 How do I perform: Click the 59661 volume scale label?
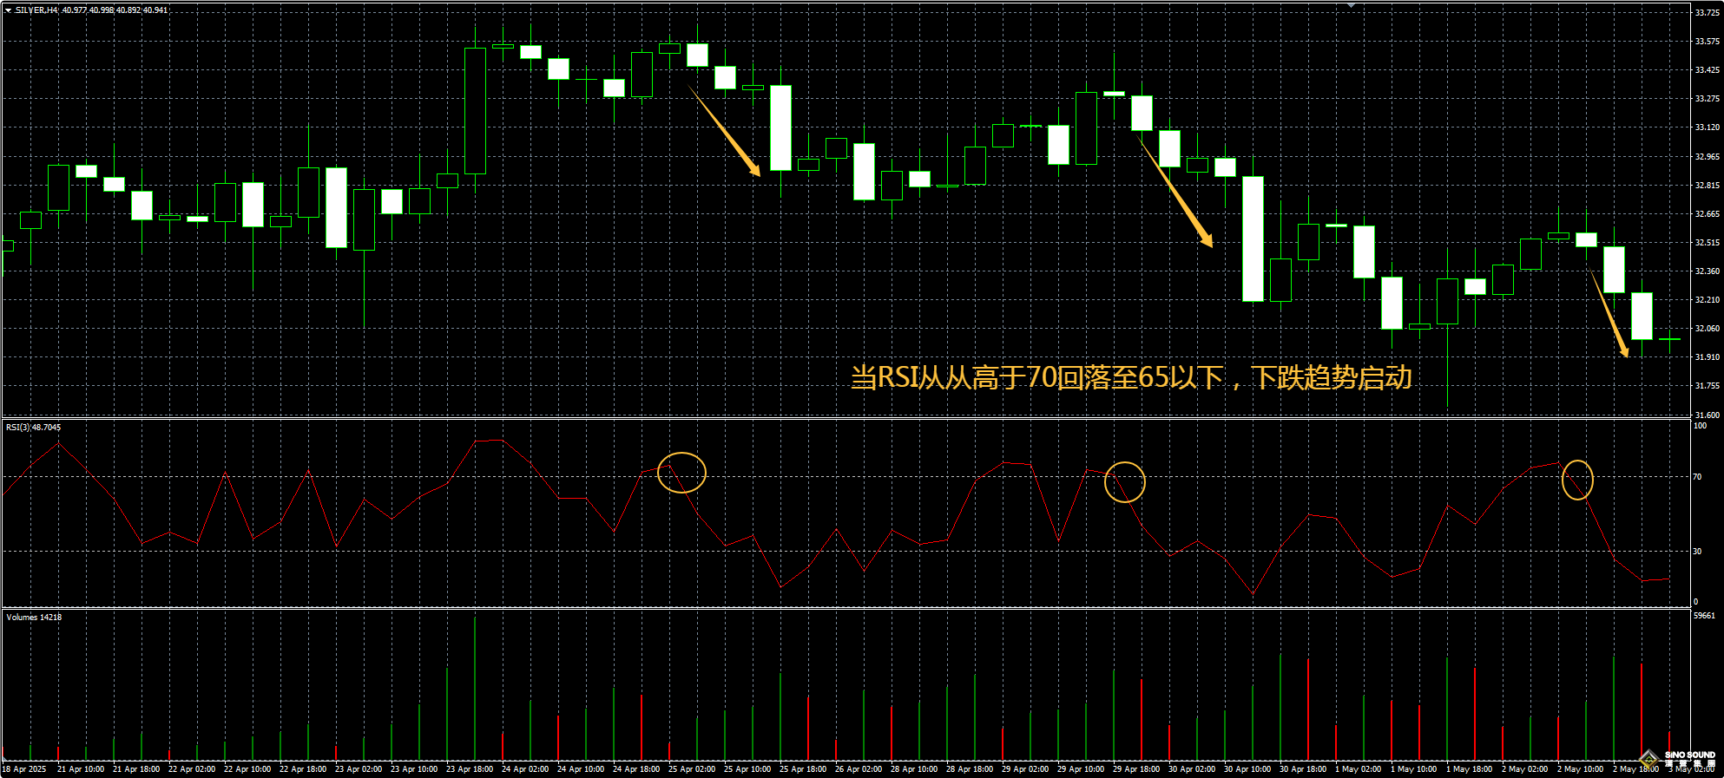pyautogui.click(x=1704, y=616)
